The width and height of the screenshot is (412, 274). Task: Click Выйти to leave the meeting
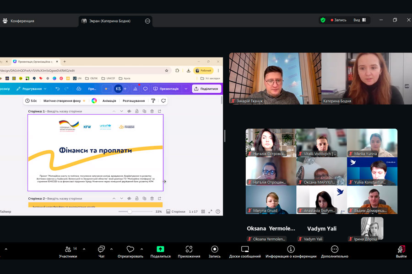tap(401, 252)
